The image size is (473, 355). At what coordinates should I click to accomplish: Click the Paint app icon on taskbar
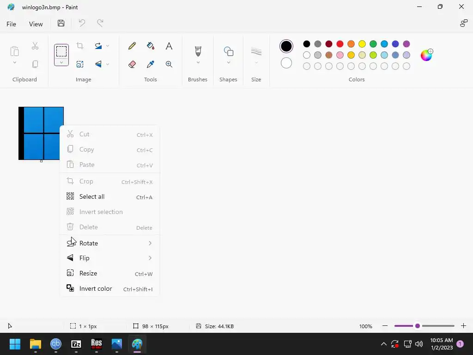pyautogui.click(x=137, y=344)
